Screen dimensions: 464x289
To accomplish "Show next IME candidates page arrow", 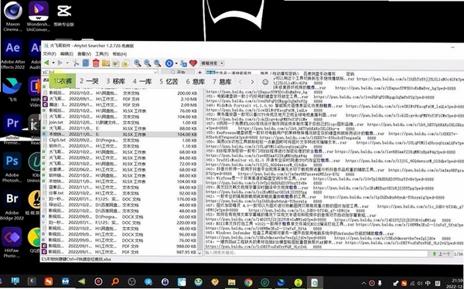I will point(252,82).
